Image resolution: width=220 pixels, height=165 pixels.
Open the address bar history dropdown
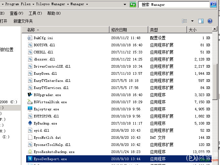pyautogui.click(x=125, y=5)
